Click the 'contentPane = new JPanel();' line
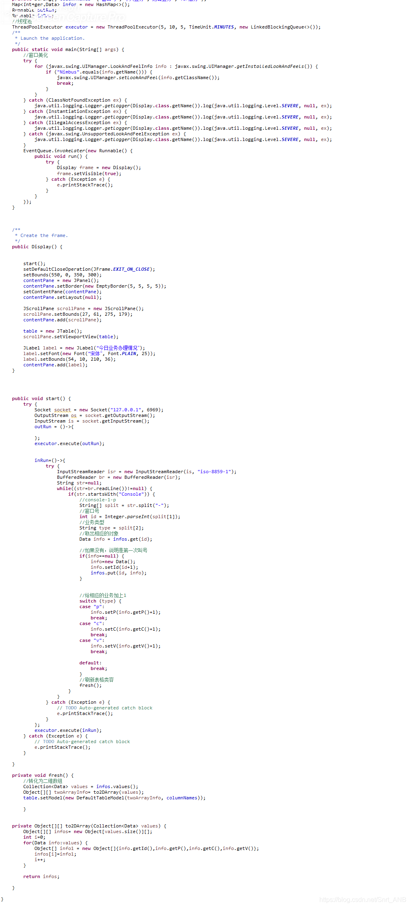The width and height of the screenshot is (410, 907). point(61,280)
